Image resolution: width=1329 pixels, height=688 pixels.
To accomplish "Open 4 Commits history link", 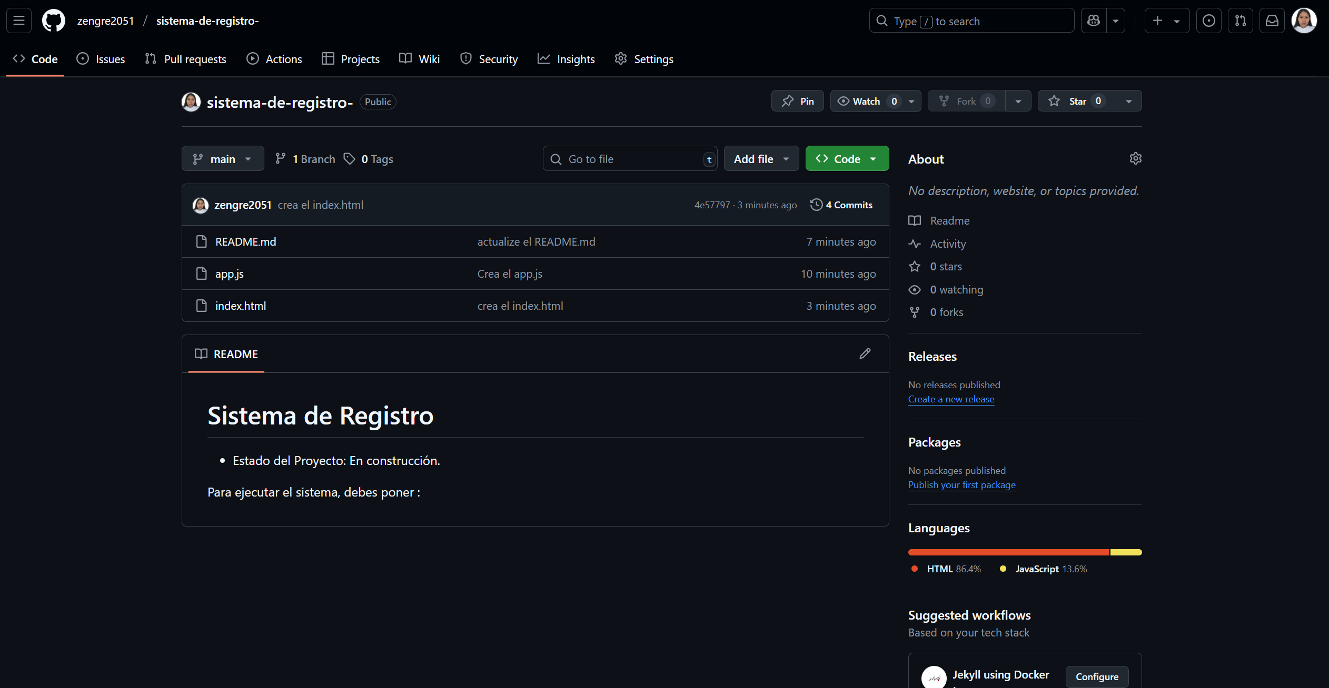I will [841, 205].
